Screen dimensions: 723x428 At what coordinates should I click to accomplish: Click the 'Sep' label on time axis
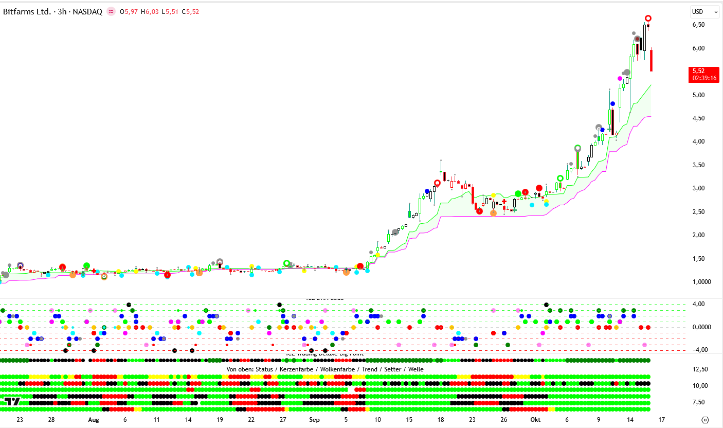coord(314,420)
